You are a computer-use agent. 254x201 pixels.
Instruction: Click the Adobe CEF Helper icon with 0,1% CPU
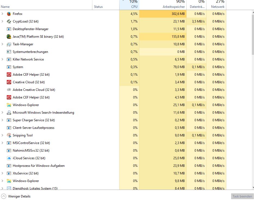[x=9, y=75]
